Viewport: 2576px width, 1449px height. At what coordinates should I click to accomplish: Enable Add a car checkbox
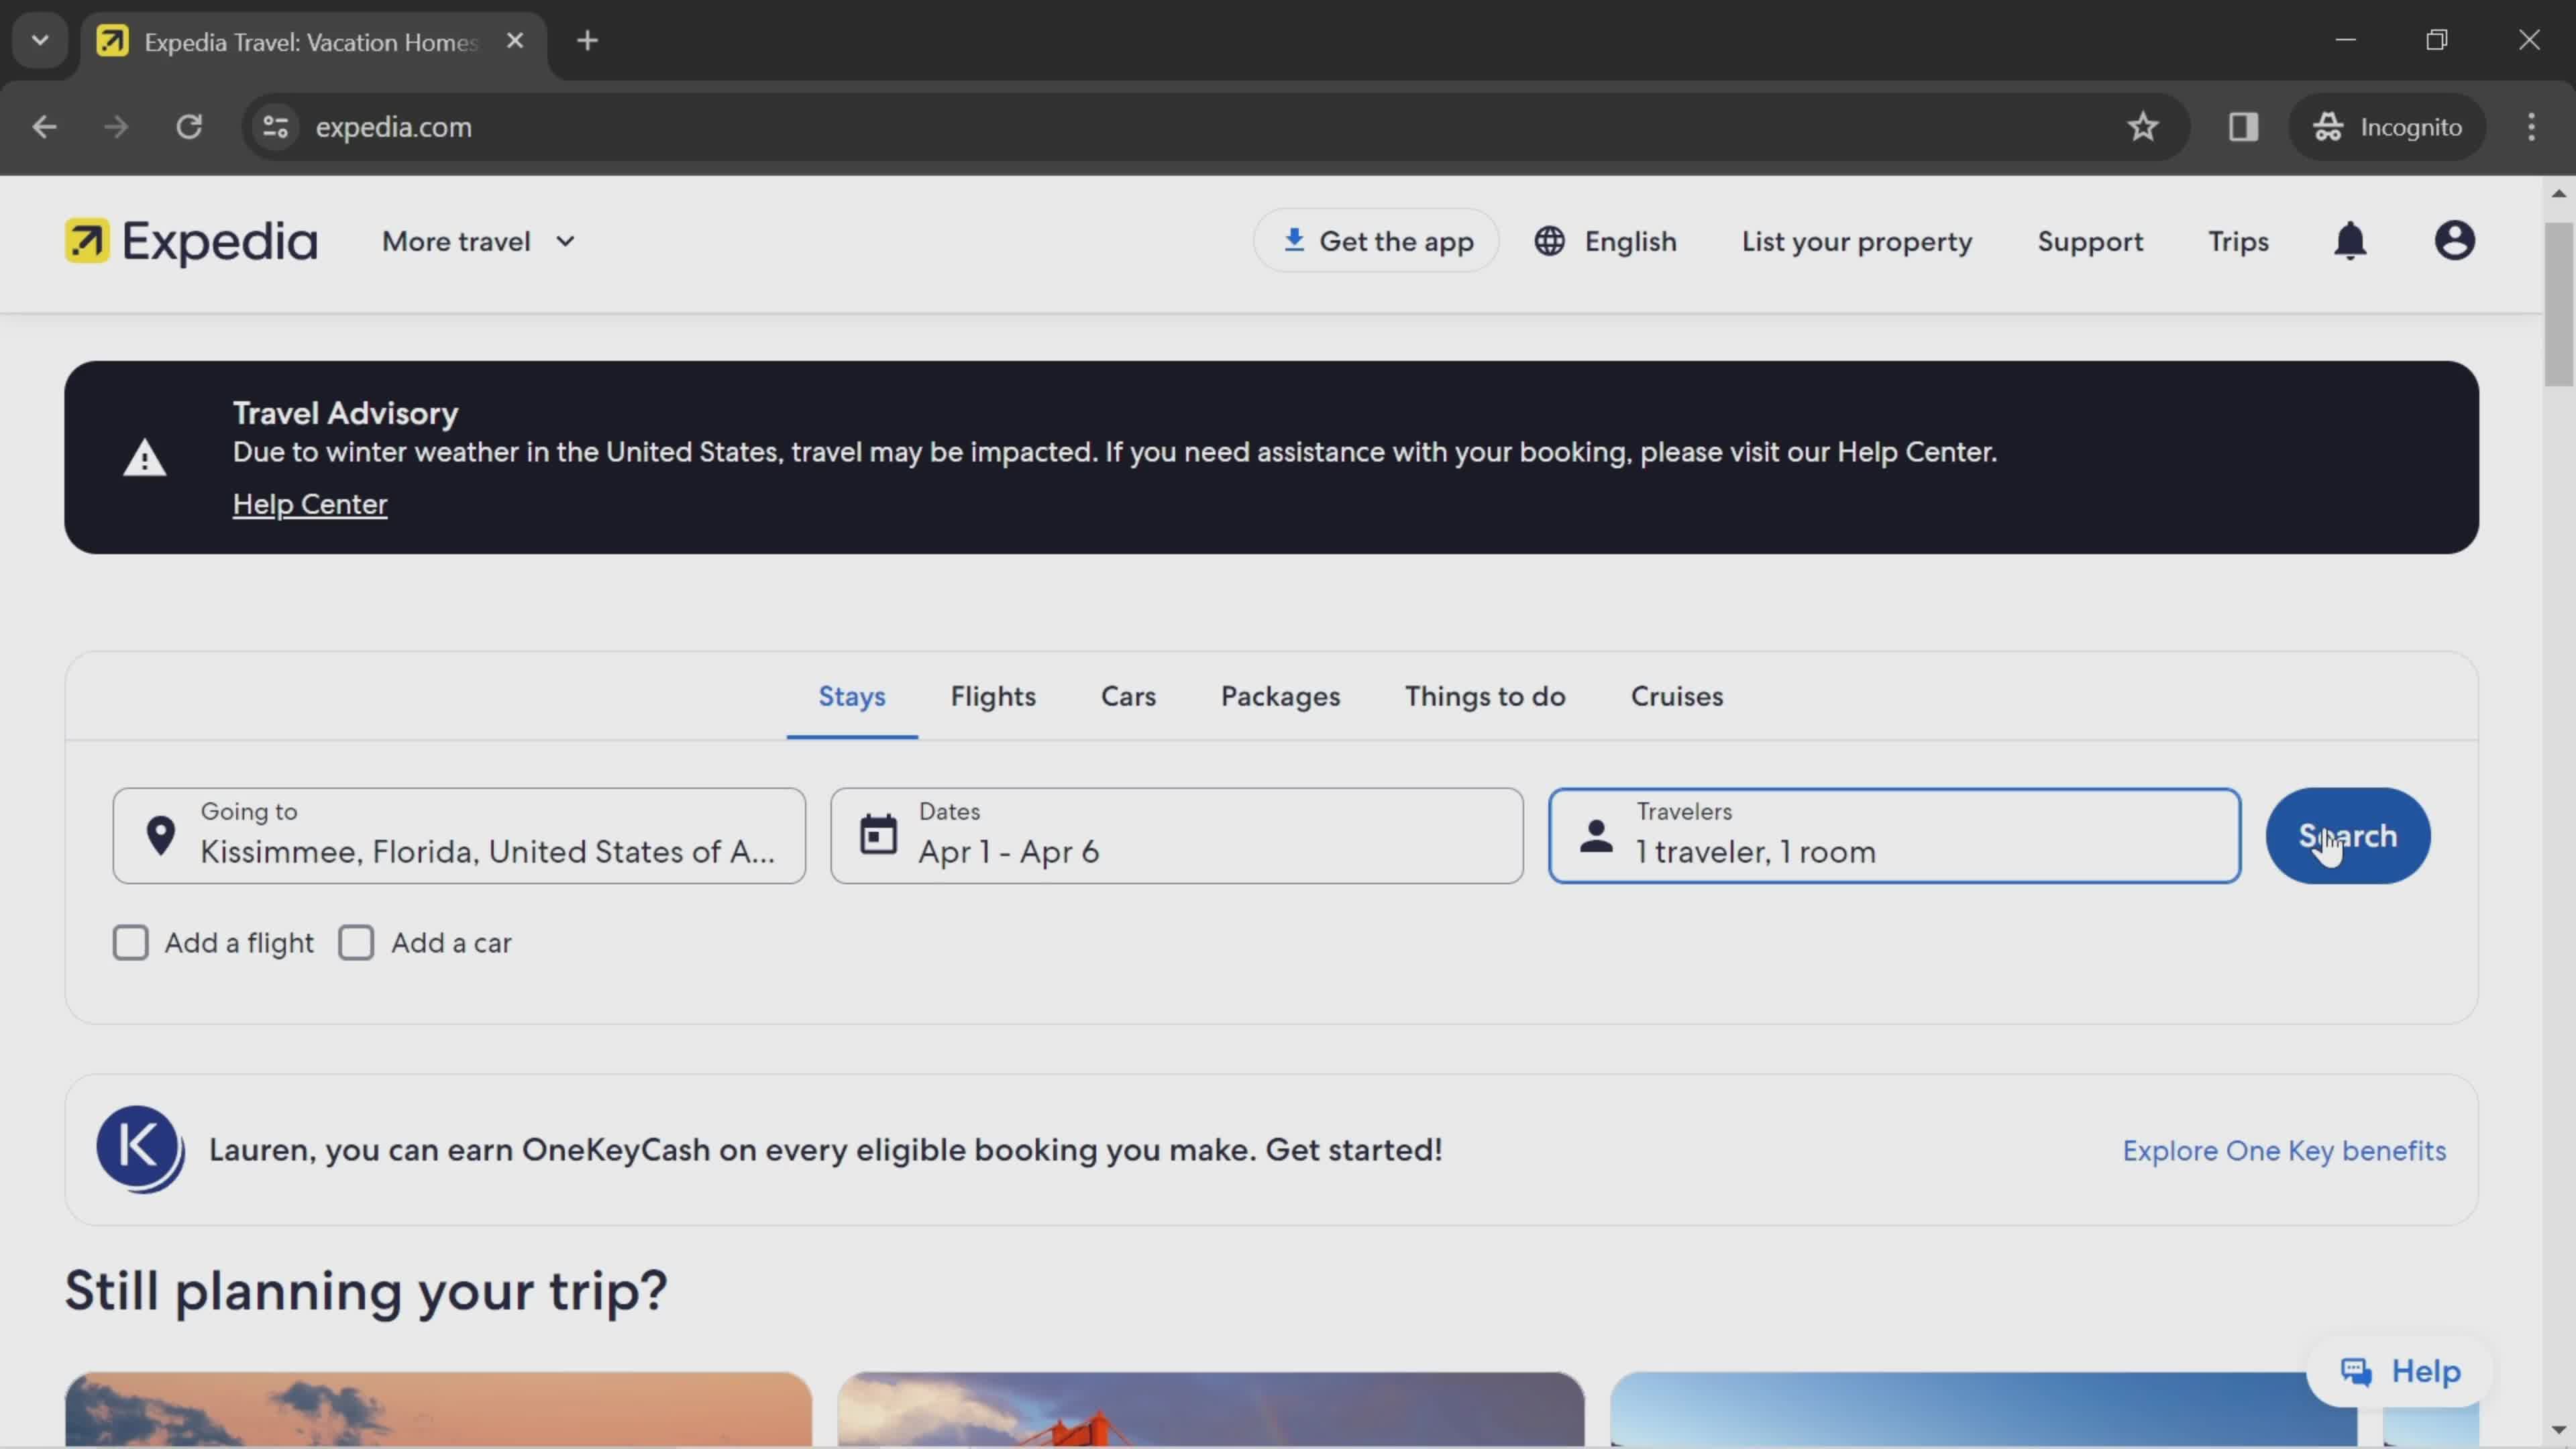(356, 941)
